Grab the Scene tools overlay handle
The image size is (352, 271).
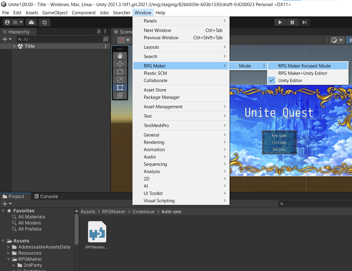point(120,49)
